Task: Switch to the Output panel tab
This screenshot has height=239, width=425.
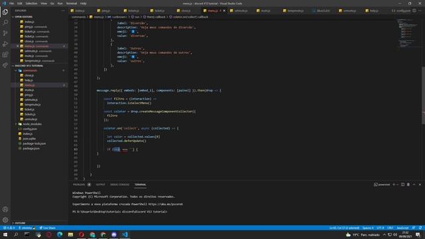Action: click(x=100, y=185)
